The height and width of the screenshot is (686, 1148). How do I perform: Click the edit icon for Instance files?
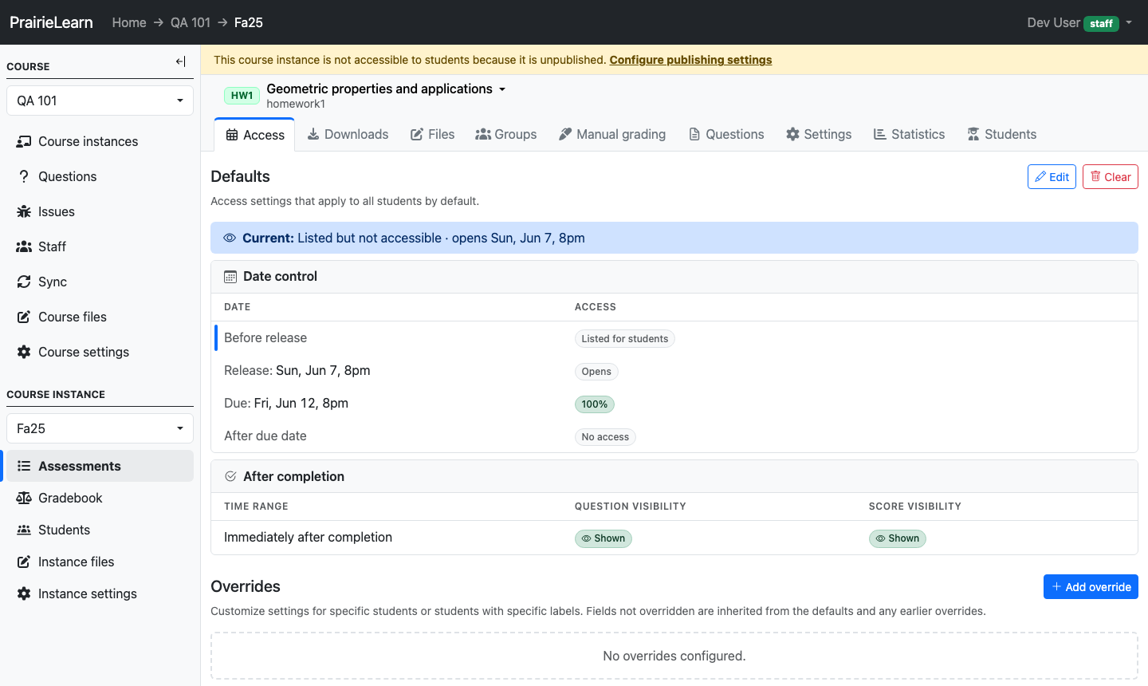pyautogui.click(x=24, y=562)
